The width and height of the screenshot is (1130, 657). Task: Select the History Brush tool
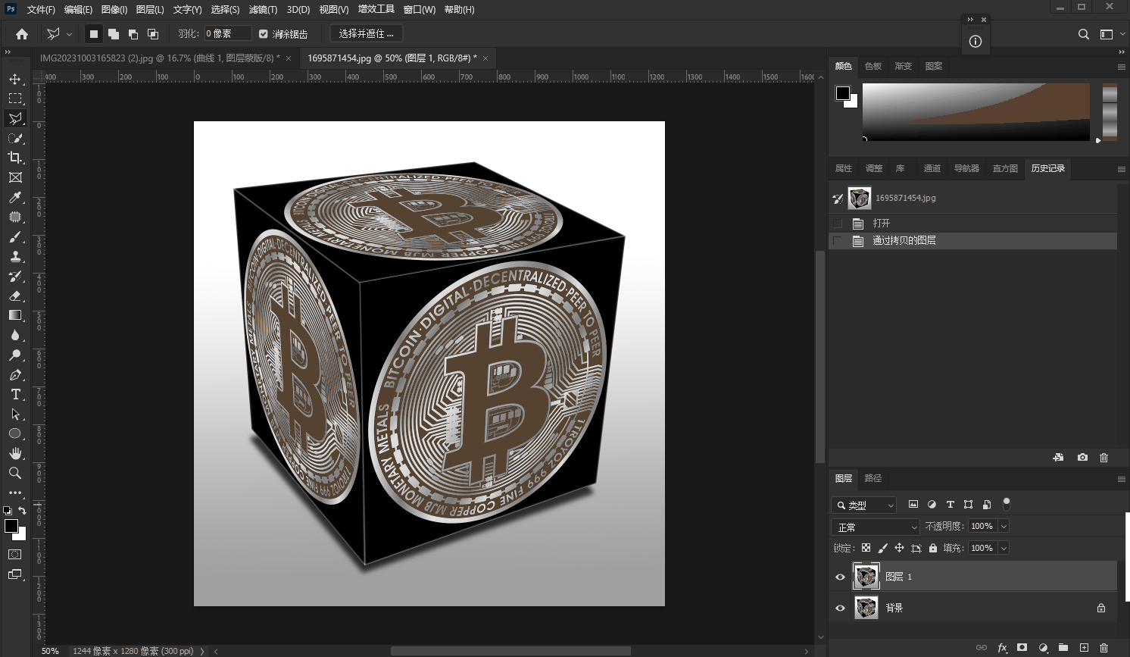[15, 276]
